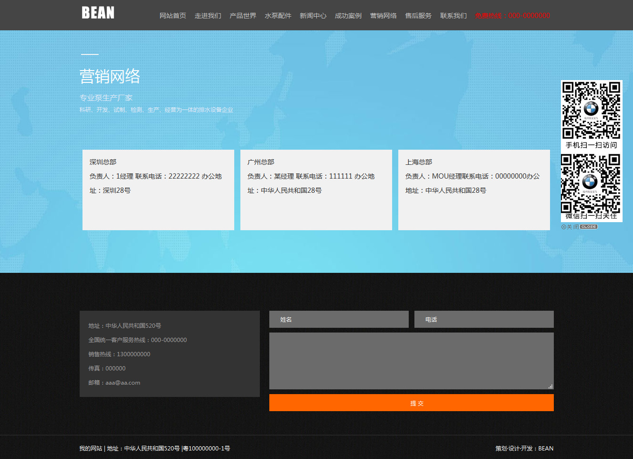The image size is (633, 459).
Task: Open 产品世界 in navigation
Action: pyautogui.click(x=243, y=16)
